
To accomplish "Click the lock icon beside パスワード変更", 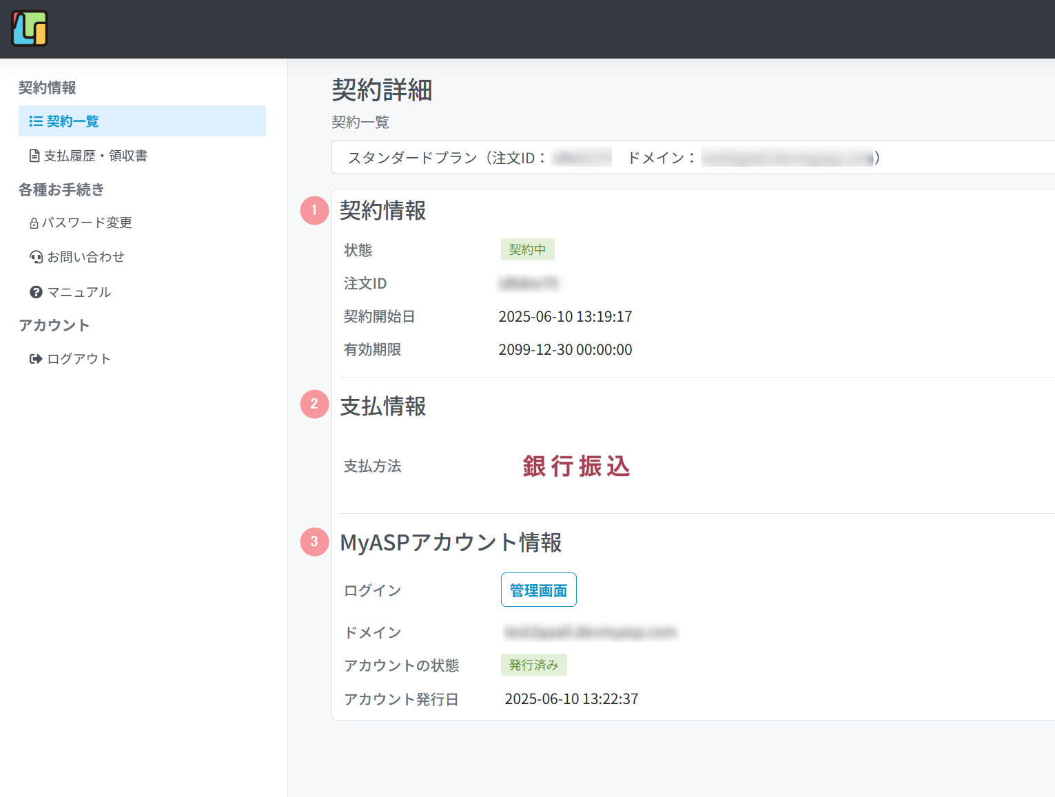I will pyautogui.click(x=34, y=223).
